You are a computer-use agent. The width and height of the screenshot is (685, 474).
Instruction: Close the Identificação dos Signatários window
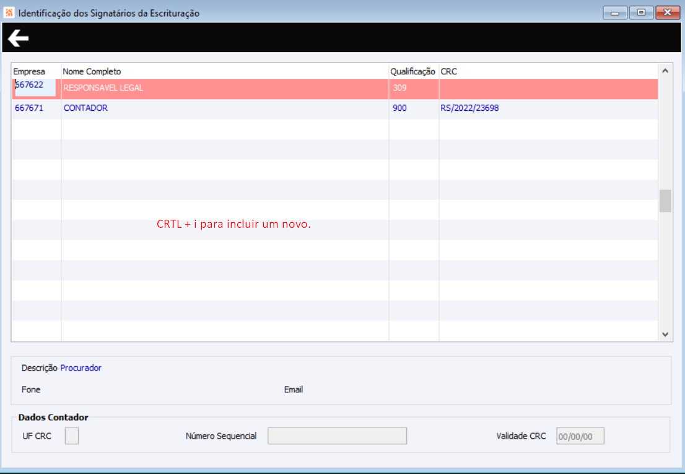pos(668,12)
